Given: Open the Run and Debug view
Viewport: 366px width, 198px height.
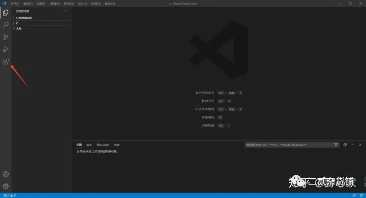Looking at the screenshot, I should point(6,49).
